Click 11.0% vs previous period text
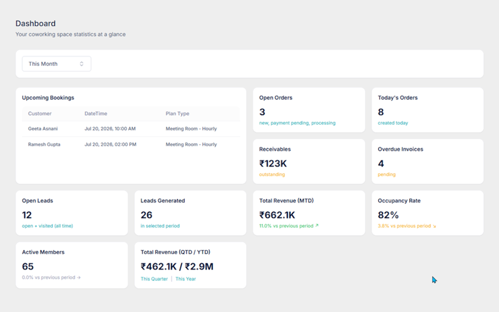This screenshot has width=499, height=312. [286, 226]
